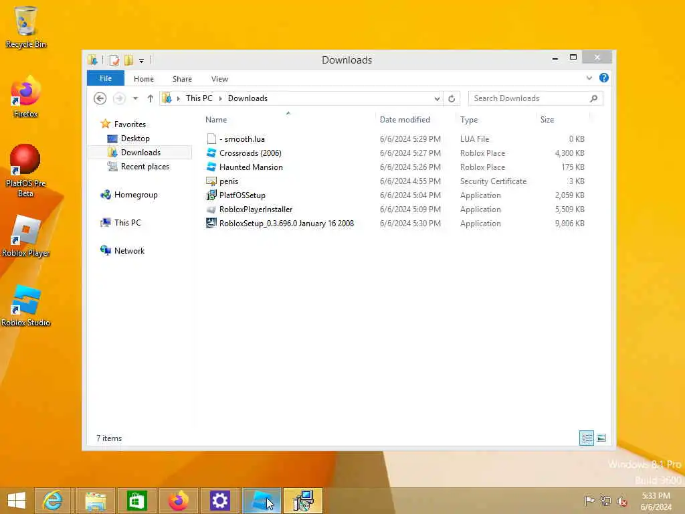
Task: Open Action Center flag tray icon
Action: (589, 501)
